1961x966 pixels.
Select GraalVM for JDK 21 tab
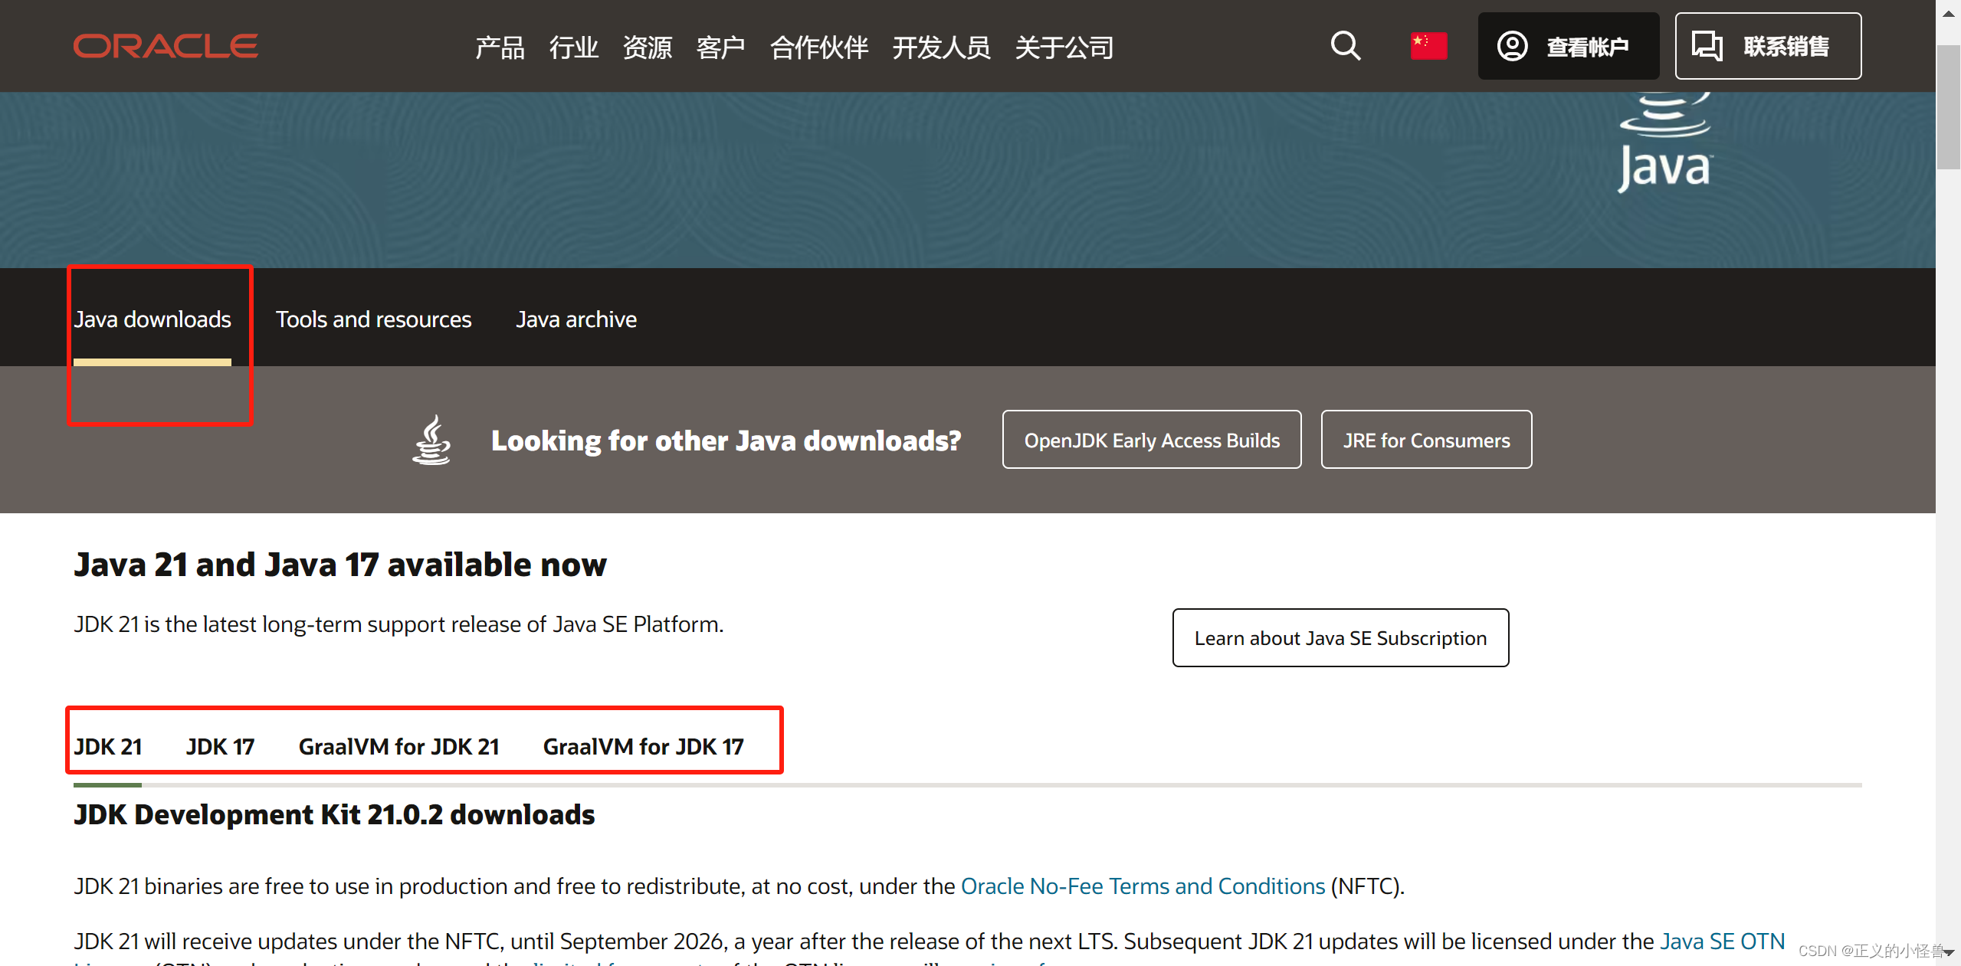click(398, 746)
